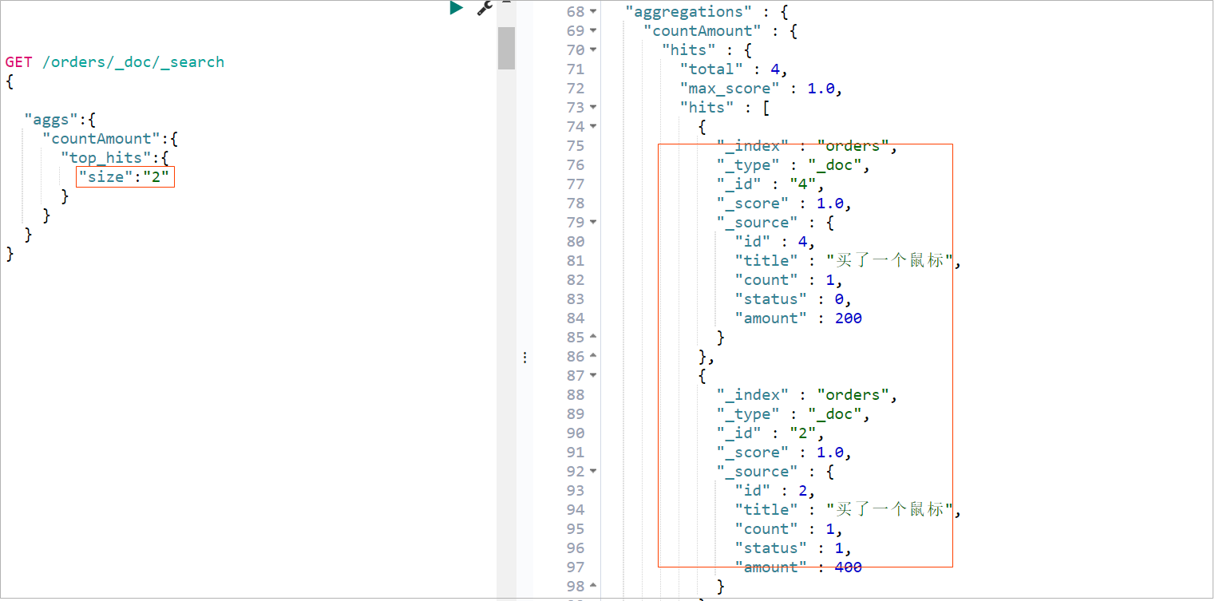Collapse the first hit object at line 74
This screenshot has height=601, width=1215.
point(593,127)
